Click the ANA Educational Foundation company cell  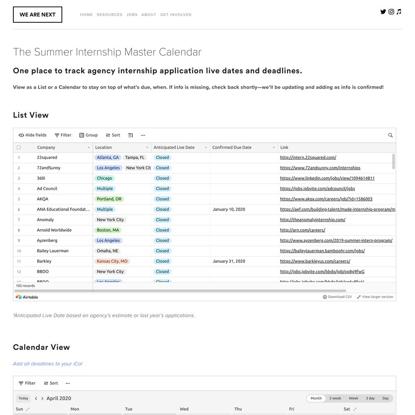[x=63, y=209]
